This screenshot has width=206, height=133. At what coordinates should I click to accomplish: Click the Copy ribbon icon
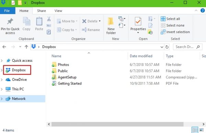[x=26, y=21]
